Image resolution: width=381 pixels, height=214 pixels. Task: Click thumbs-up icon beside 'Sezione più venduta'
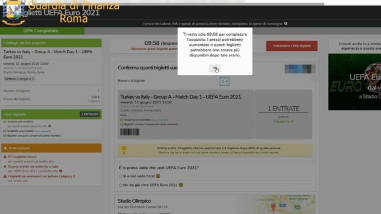(x=4, y=122)
